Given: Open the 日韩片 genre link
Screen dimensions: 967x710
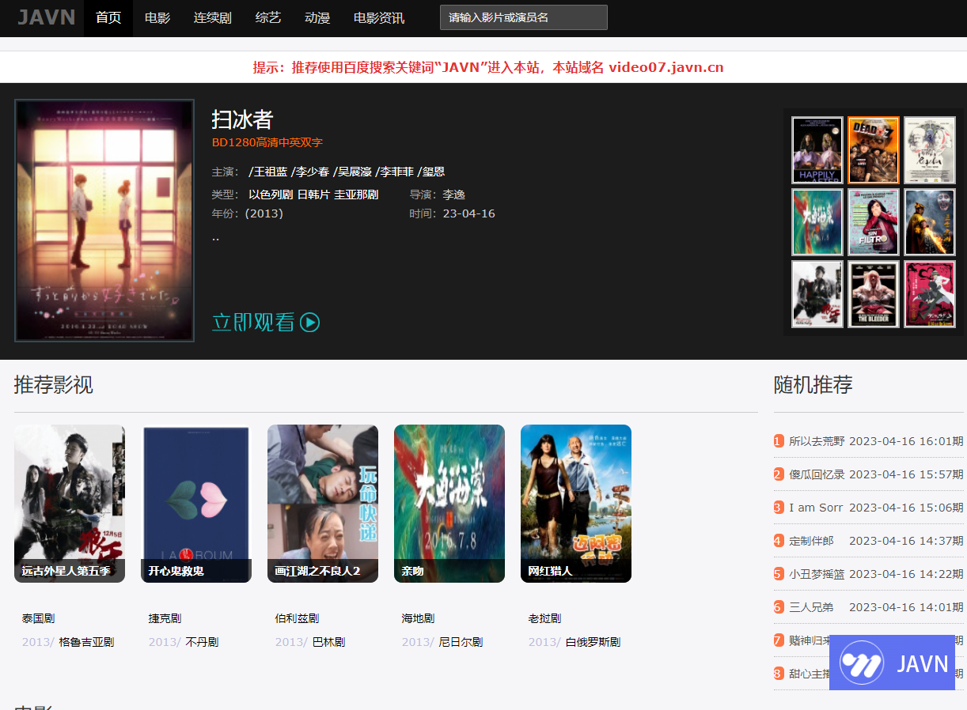Looking at the screenshot, I should (x=313, y=194).
